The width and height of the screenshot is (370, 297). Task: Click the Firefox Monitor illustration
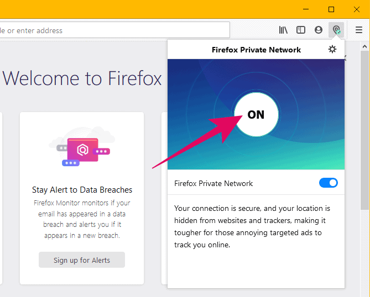coord(82,147)
